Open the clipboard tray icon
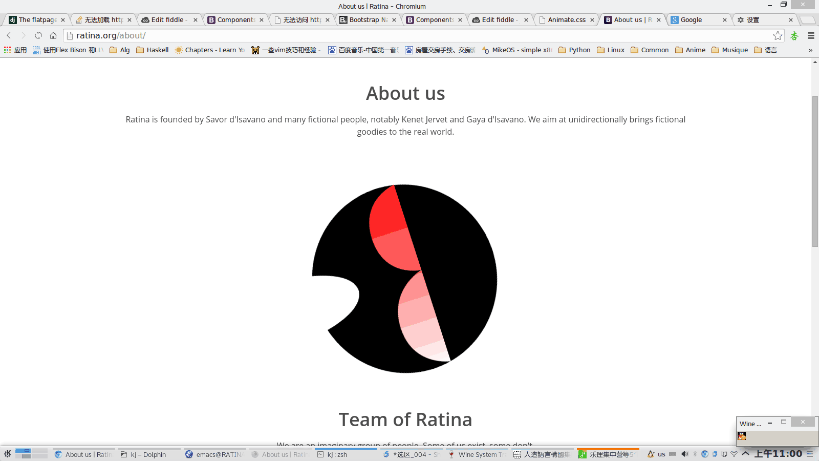 tap(724, 454)
